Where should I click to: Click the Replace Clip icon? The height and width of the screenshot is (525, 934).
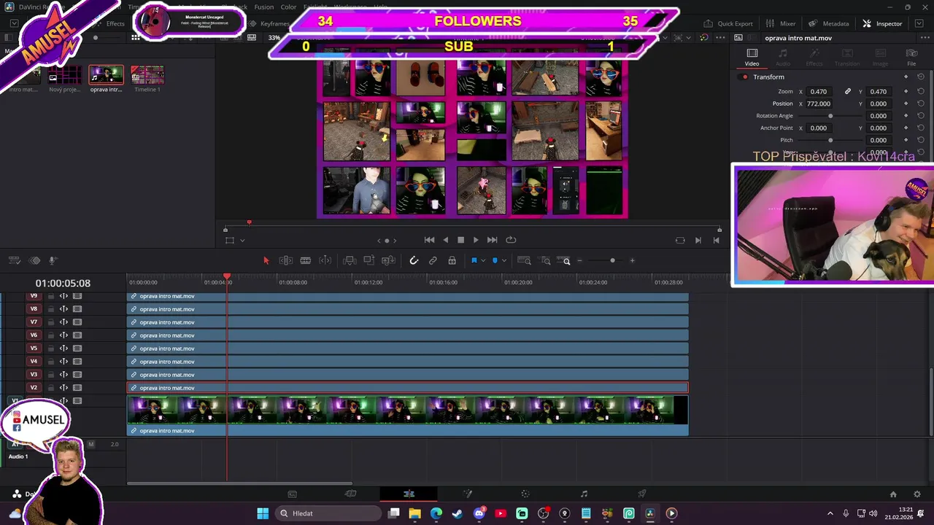pos(389,260)
